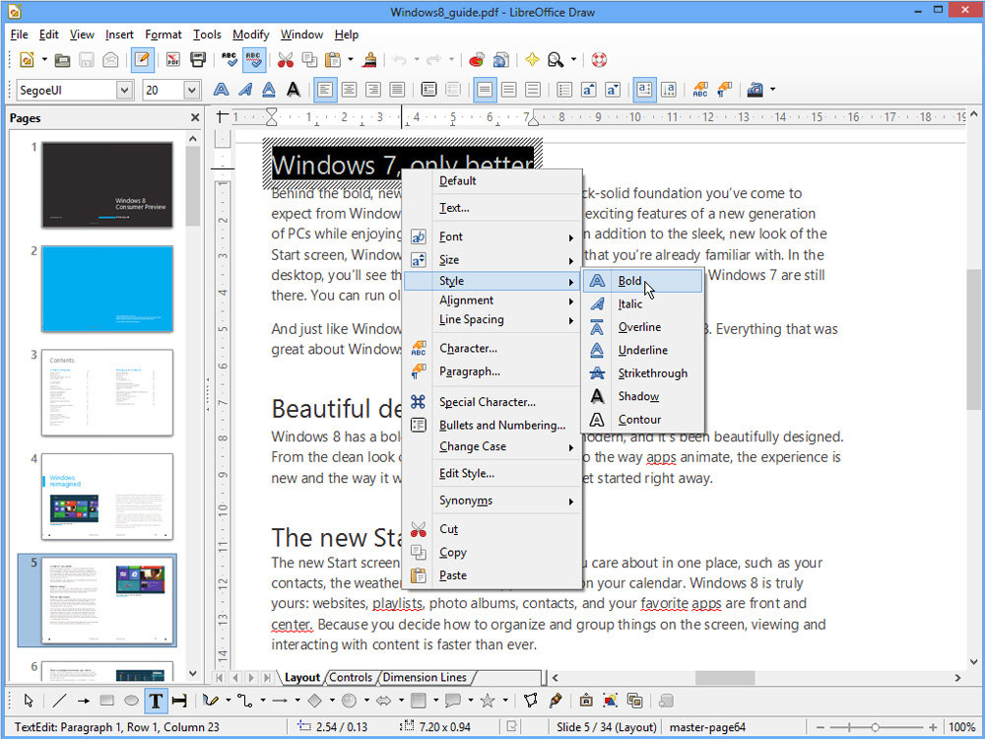
Task: Open the Paste toolbar dropdown arrow
Action: coord(350,60)
